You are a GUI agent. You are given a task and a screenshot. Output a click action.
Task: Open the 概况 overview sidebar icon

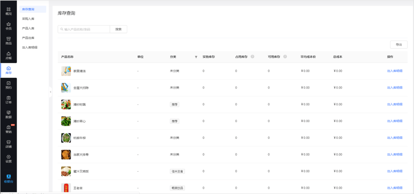pyautogui.click(x=8, y=11)
